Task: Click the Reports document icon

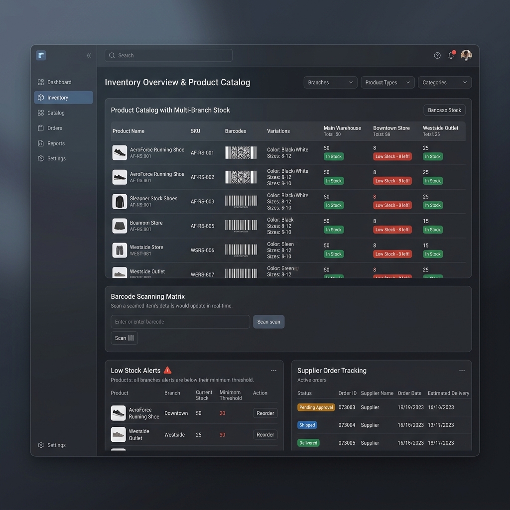Action: coord(41,143)
